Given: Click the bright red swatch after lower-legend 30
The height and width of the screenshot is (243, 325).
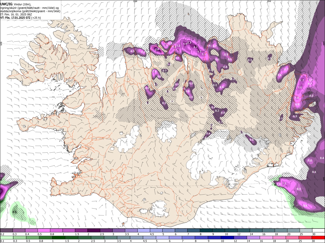Looking at the screenshot, I should coord(319,238).
